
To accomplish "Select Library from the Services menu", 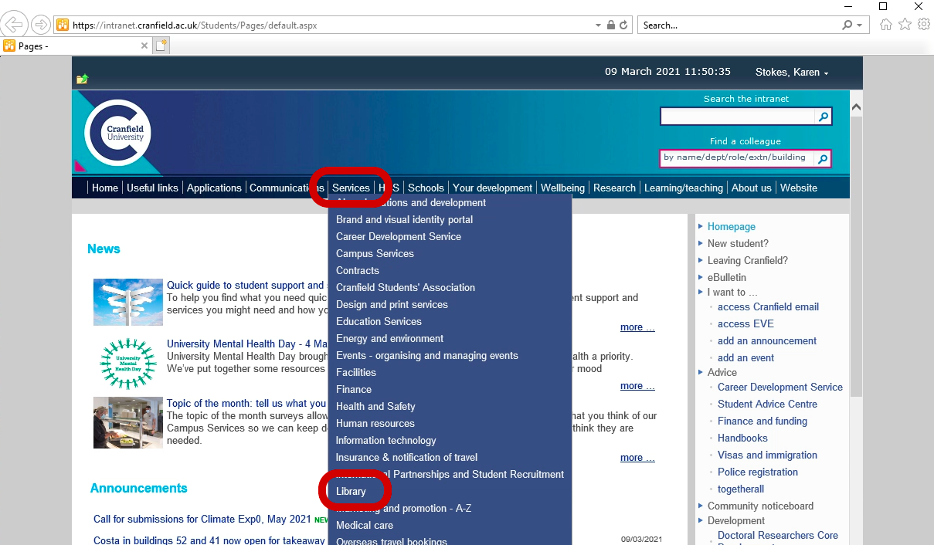I will 351,491.
